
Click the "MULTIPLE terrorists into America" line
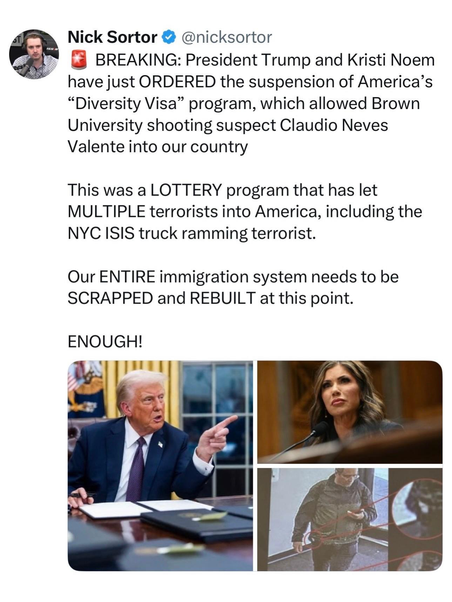[x=244, y=212]
